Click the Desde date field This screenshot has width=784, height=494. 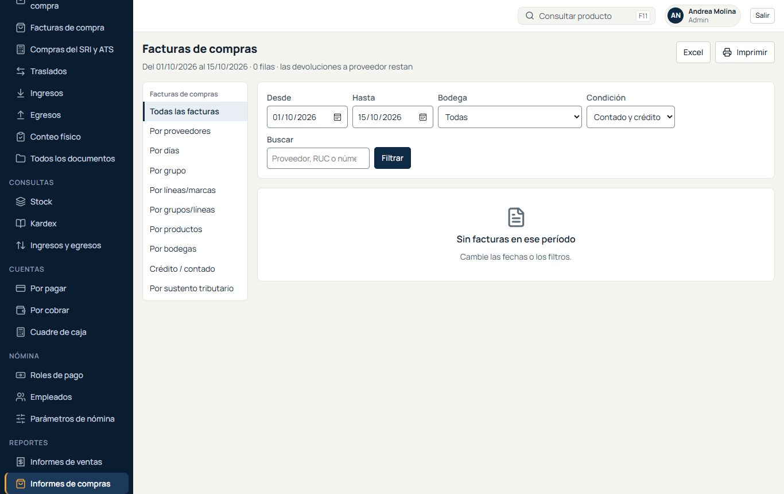click(x=307, y=117)
